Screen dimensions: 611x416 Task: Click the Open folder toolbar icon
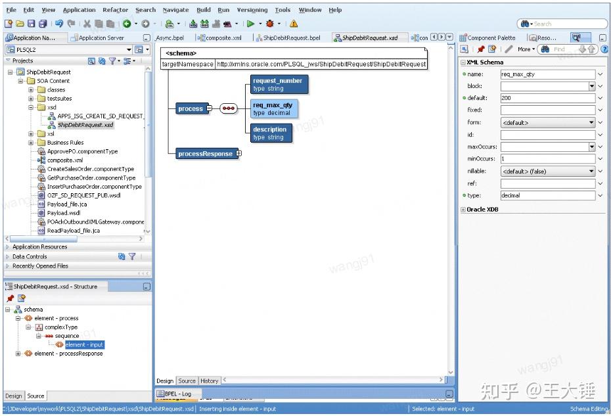coord(20,24)
